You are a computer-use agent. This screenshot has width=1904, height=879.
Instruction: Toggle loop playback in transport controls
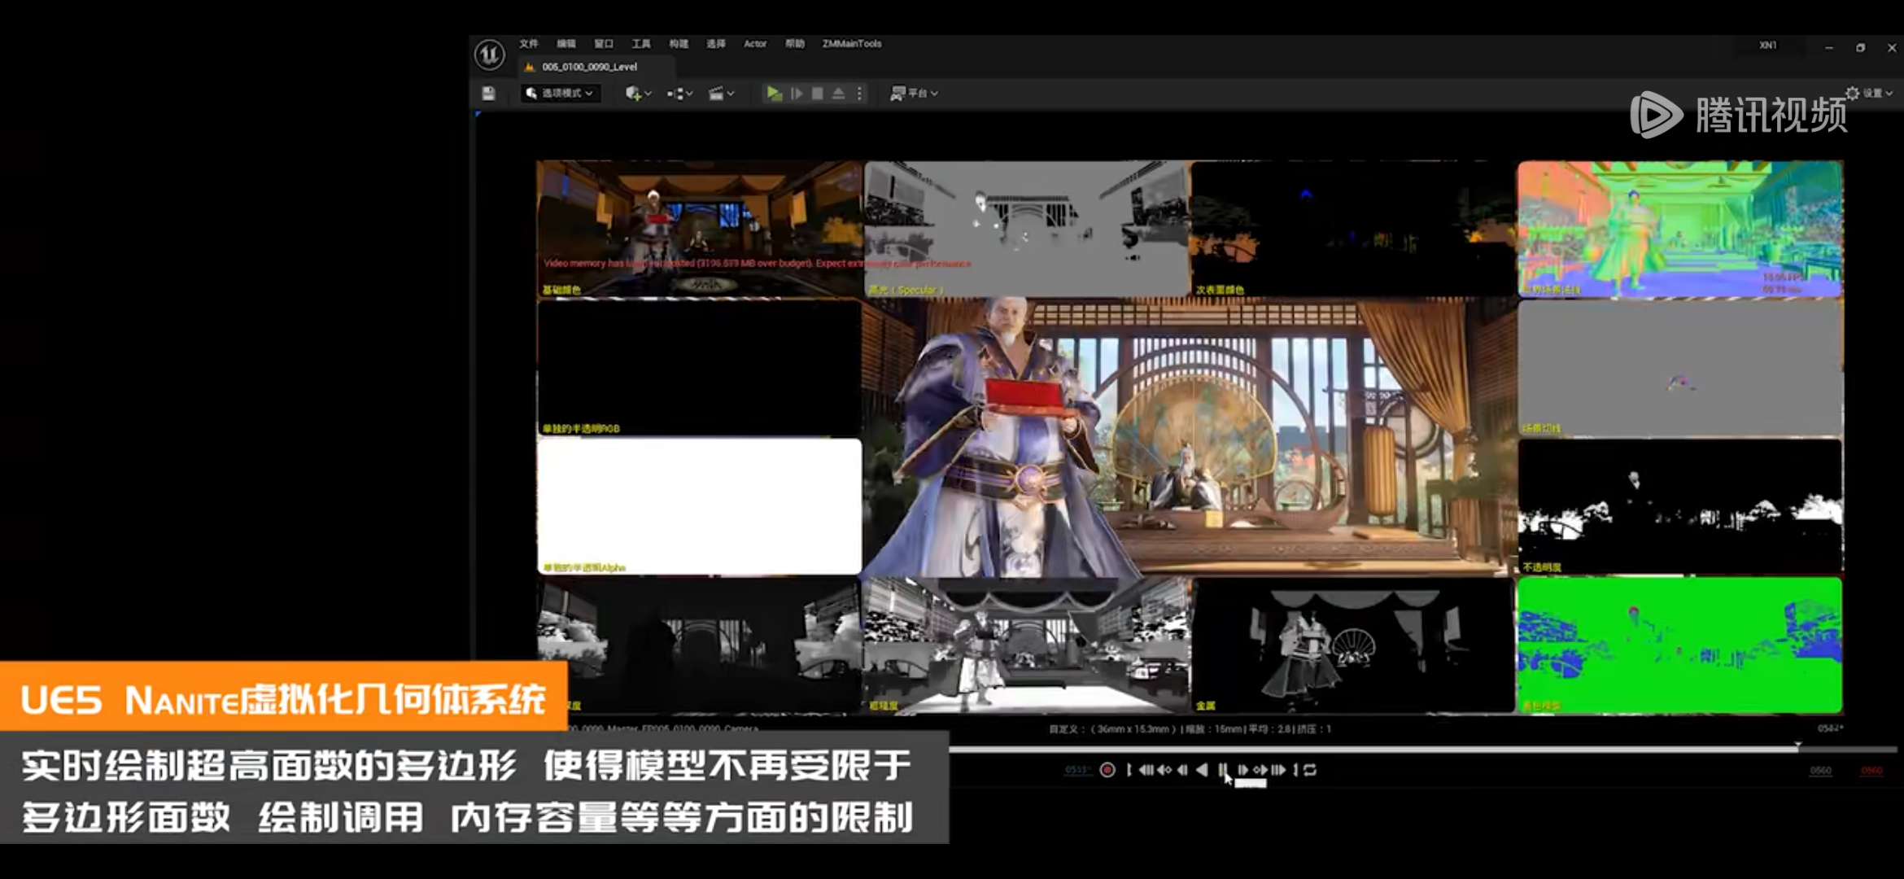(1310, 770)
